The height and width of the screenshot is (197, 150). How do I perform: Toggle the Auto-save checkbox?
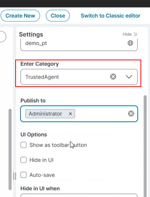(x=24, y=175)
